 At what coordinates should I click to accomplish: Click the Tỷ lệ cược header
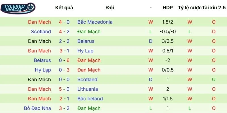(x=190, y=8)
